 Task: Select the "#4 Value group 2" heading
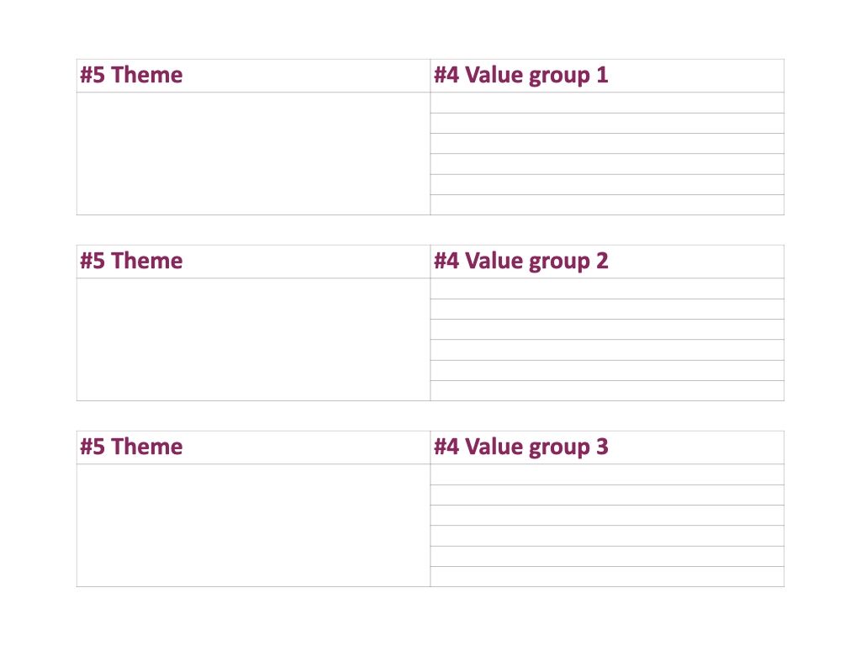tap(520, 261)
